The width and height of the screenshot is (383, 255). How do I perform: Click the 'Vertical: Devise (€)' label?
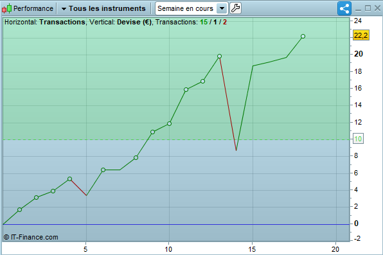click(x=120, y=22)
